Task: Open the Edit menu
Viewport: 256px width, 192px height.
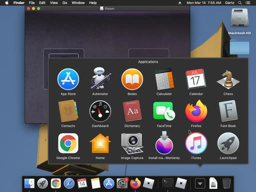Action: pyautogui.click(x=42, y=3)
